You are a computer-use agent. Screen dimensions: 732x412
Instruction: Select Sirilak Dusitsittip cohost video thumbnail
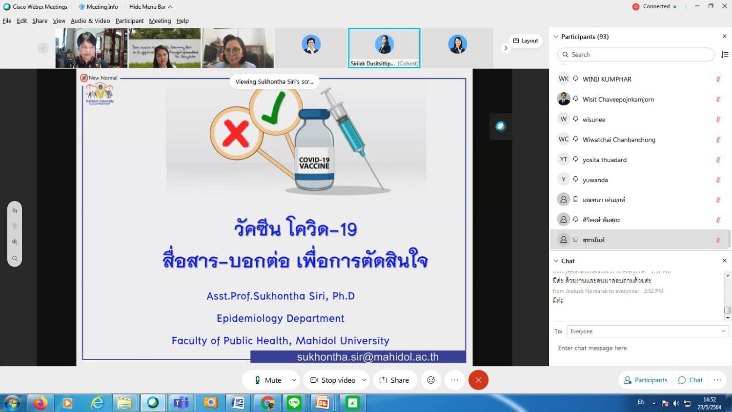384,48
